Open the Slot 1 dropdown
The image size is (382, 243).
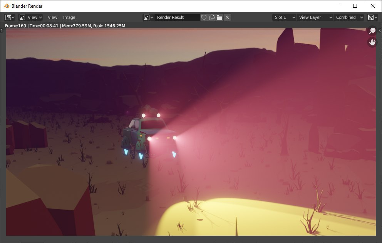pos(284,17)
